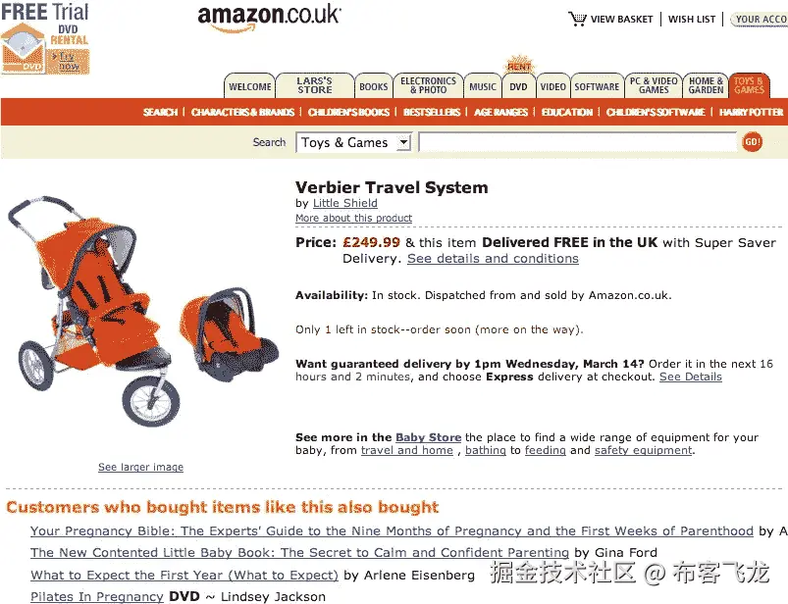Image resolution: width=788 pixels, height=604 pixels.
Task: Switch to the Books tab
Action: pyautogui.click(x=374, y=86)
